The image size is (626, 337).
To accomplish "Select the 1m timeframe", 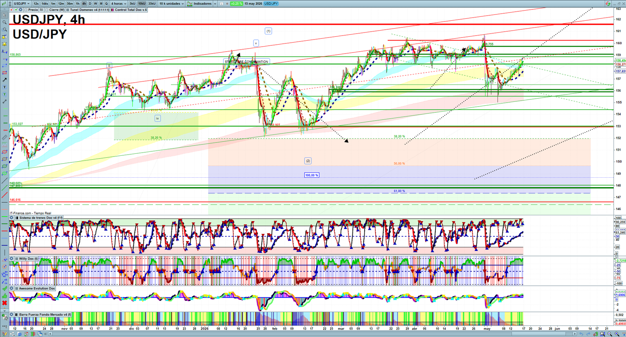I will click(x=53, y=4).
